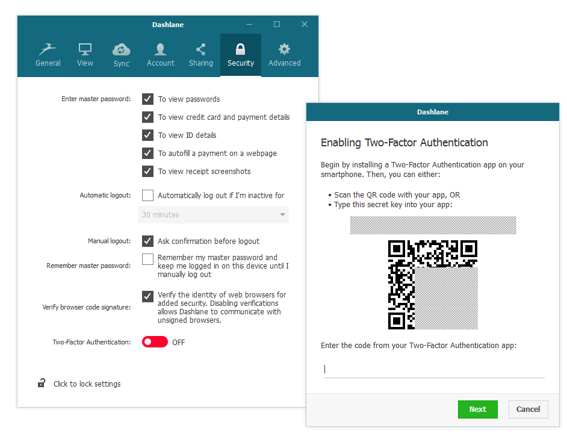Select the View monitor icon
The width and height of the screenshot is (567, 448).
click(x=84, y=50)
